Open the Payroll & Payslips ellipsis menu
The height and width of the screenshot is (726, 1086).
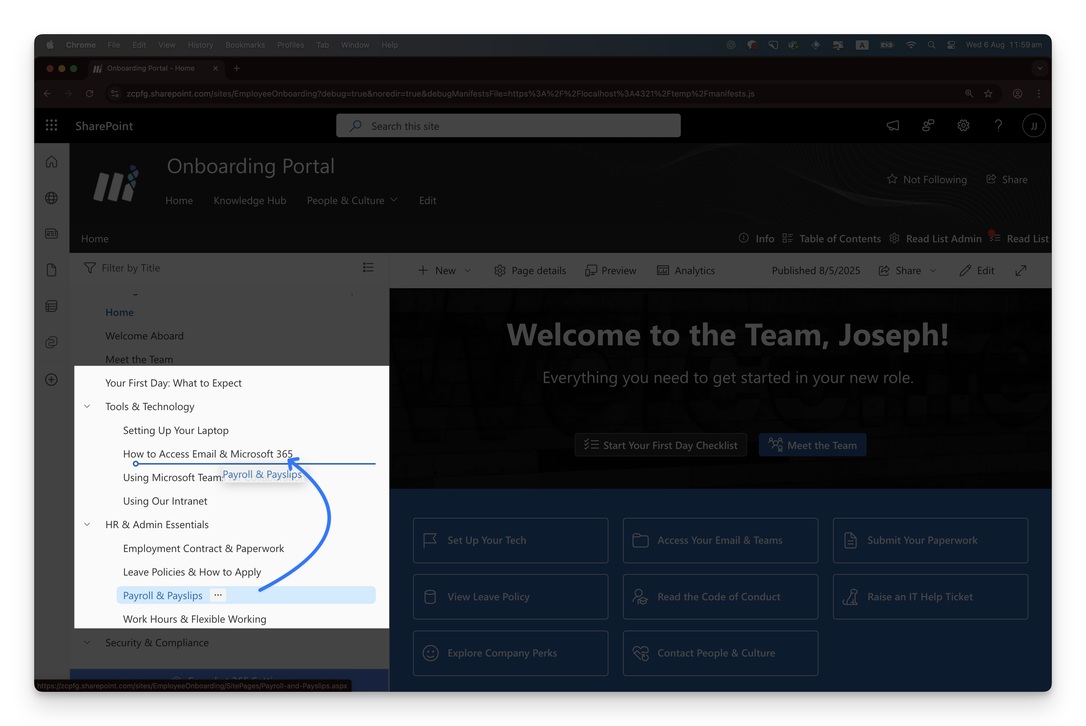(218, 595)
